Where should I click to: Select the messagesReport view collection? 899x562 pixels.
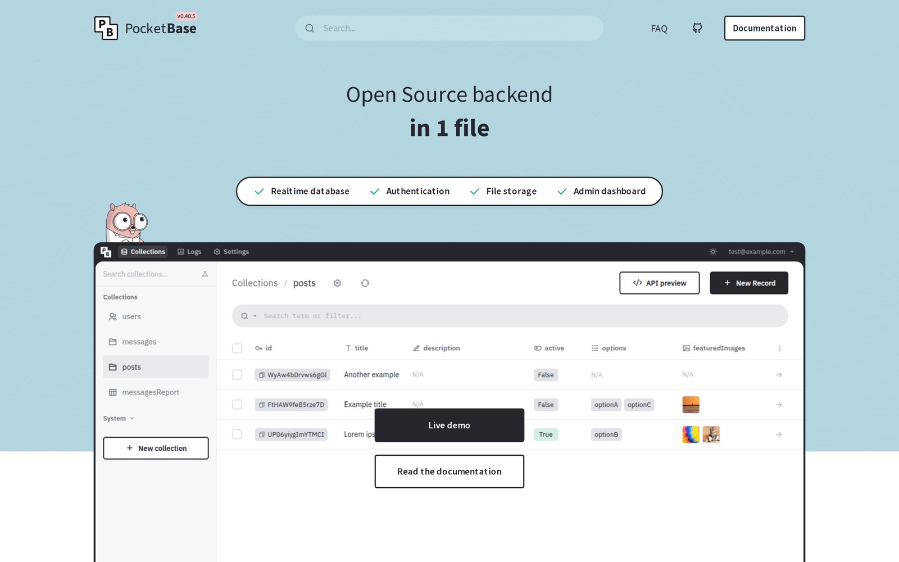[x=156, y=392]
